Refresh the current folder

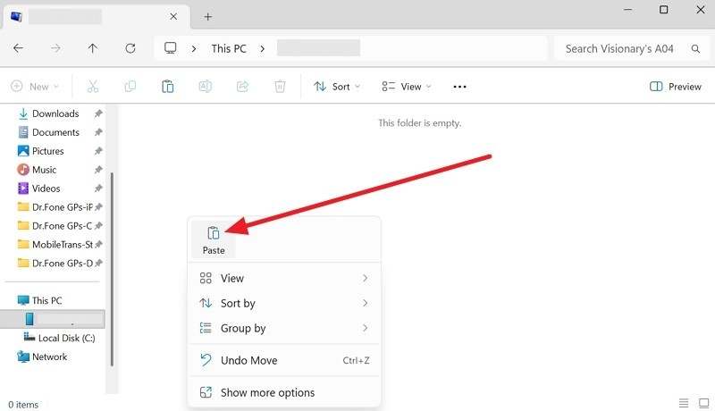130,48
